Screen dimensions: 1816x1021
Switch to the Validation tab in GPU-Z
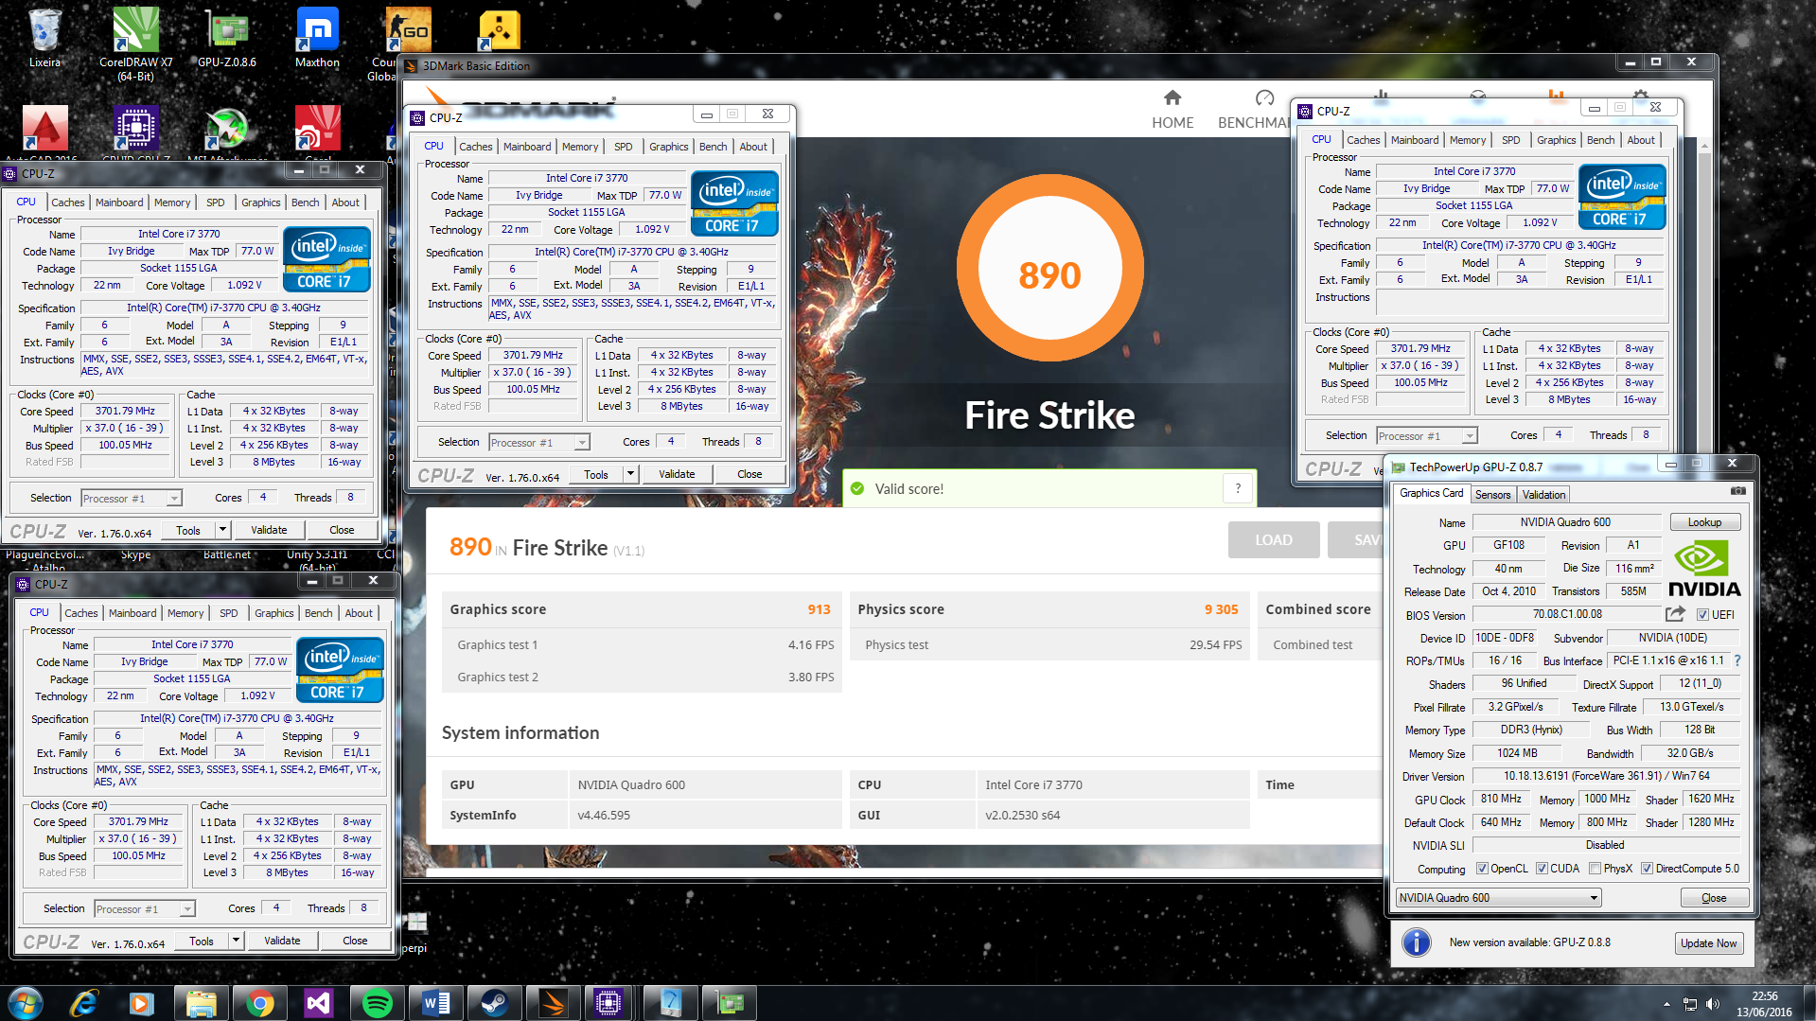coord(1543,495)
